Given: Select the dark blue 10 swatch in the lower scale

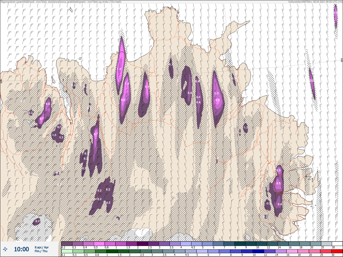Looking at the screenshot, I should (258, 252).
